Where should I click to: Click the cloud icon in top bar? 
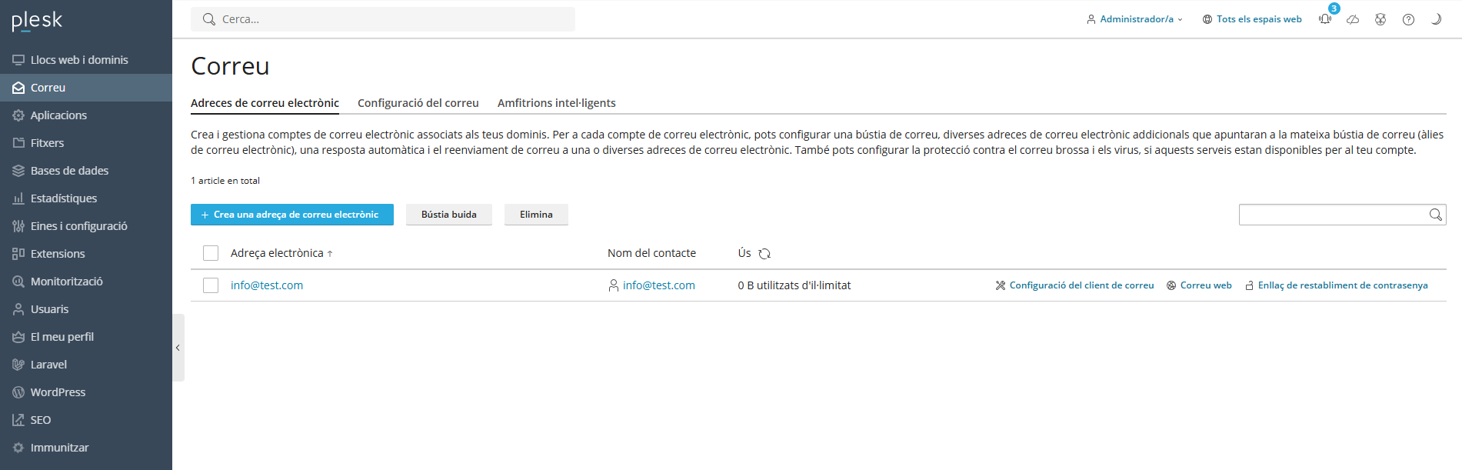click(1353, 19)
